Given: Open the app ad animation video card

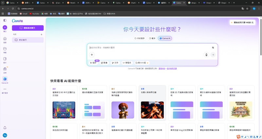Looking at the screenshot, I should pyautogui.click(x=123, y=103).
